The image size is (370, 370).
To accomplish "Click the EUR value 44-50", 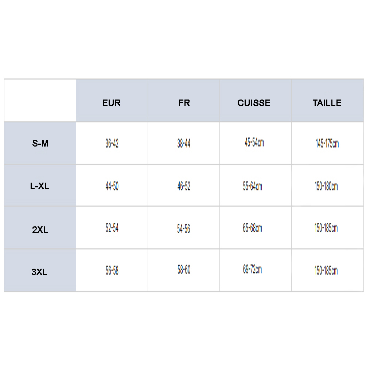I will click(x=112, y=187).
